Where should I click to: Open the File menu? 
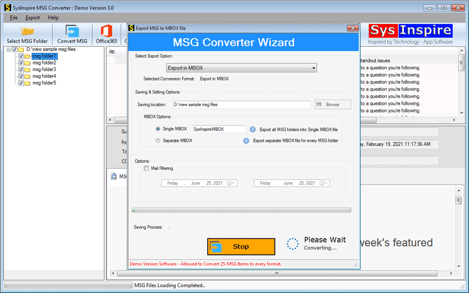tap(13, 18)
